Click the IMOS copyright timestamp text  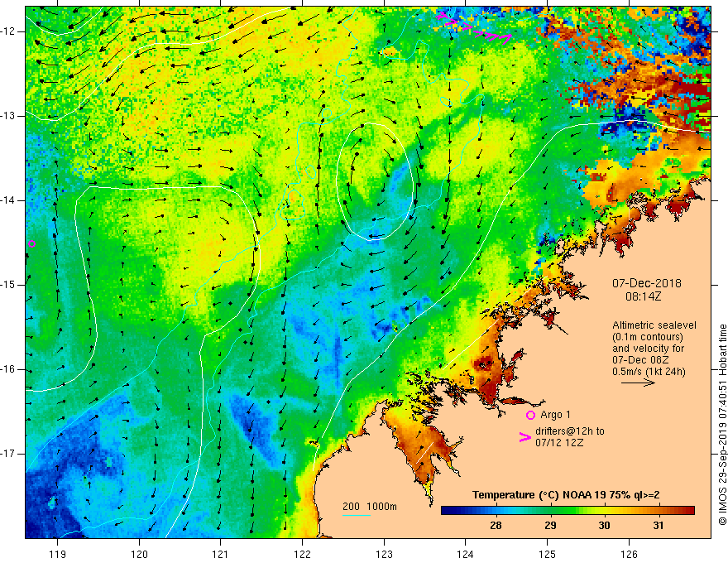pos(722,425)
